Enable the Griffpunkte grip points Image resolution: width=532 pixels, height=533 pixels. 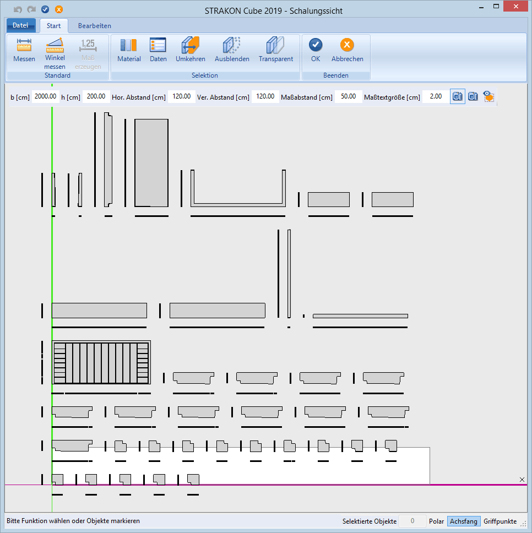coord(500,521)
